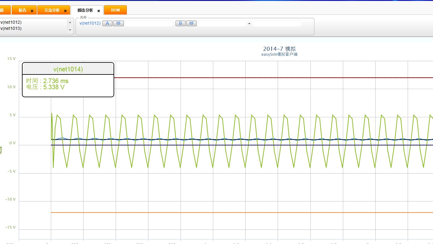The image size is (433, 244).
Task: Click the cursor A value field
Action: [x=149, y=23]
